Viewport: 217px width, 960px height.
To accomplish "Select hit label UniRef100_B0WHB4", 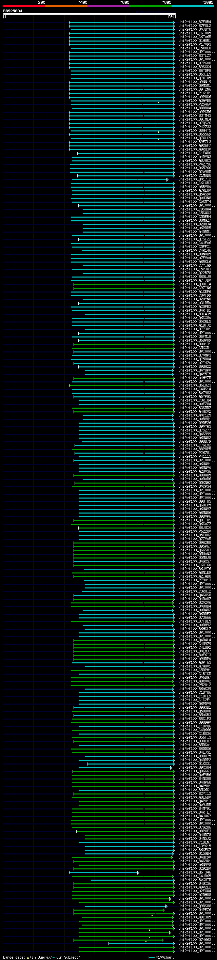I will tap(195, 606).
